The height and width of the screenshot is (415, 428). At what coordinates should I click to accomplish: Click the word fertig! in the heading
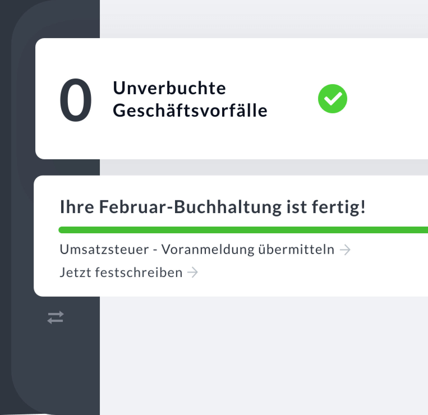coord(339,207)
